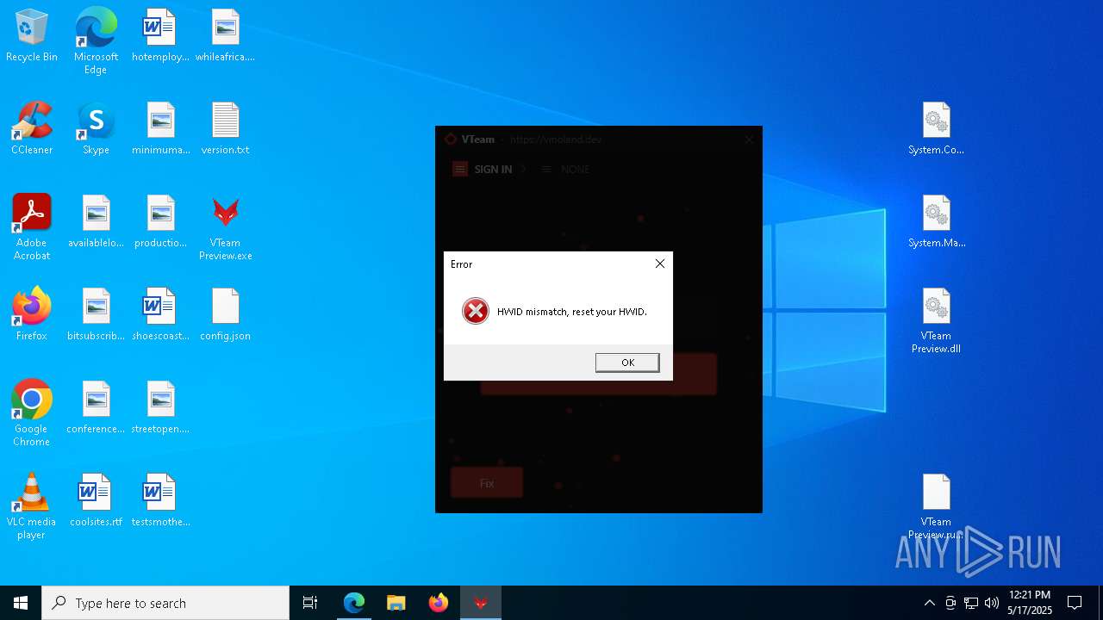Click the SIGN IN tab in VTeam
The height and width of the screenshot is (620, 1103).
tap(483, 170)
